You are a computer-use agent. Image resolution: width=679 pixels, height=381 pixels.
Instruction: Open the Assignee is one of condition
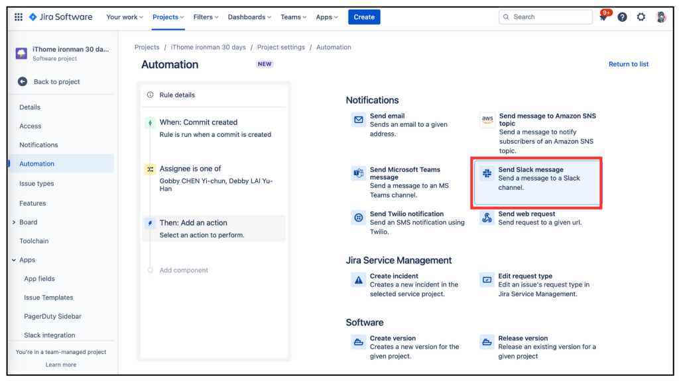coord(214,178)
